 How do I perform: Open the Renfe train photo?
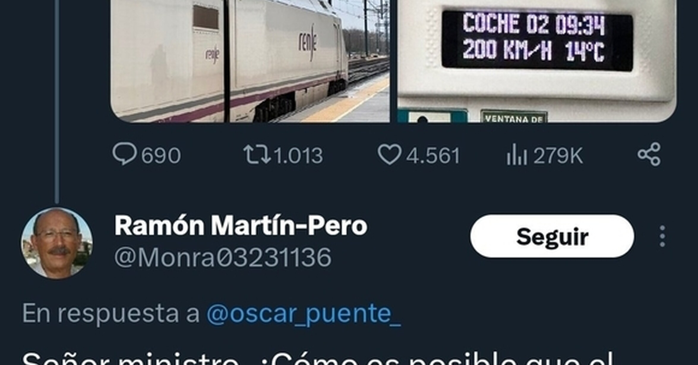250,61
